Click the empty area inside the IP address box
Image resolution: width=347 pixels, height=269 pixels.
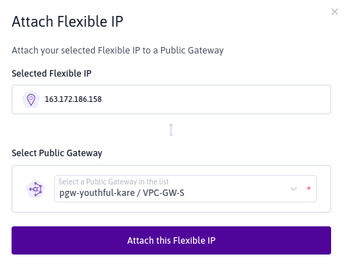point(215,99)
